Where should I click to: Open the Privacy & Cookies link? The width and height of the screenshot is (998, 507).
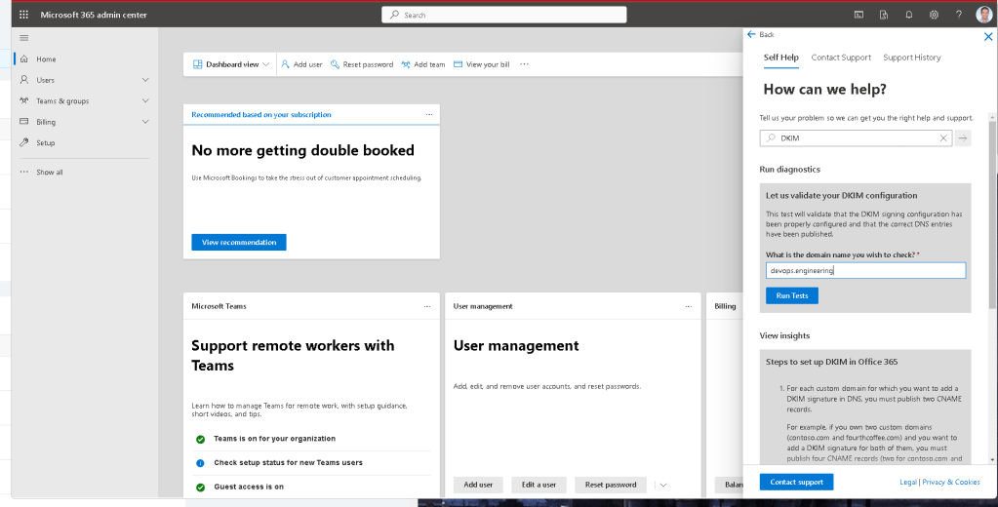[x=951, y=483]
